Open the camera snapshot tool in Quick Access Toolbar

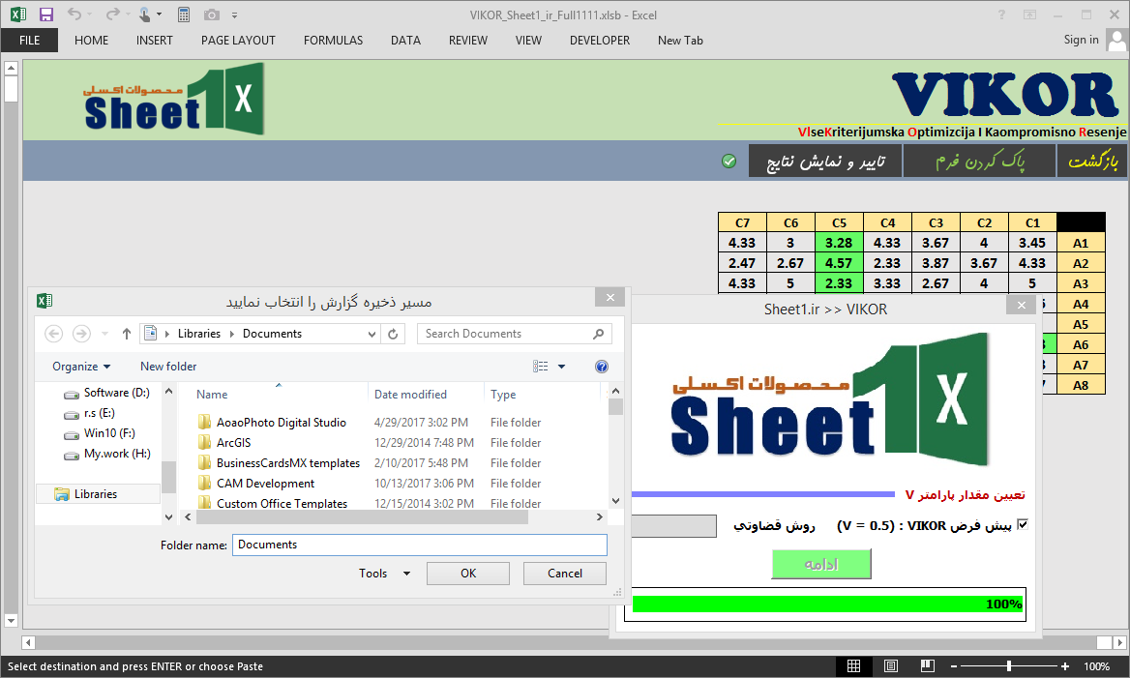(x=210, y=13)
